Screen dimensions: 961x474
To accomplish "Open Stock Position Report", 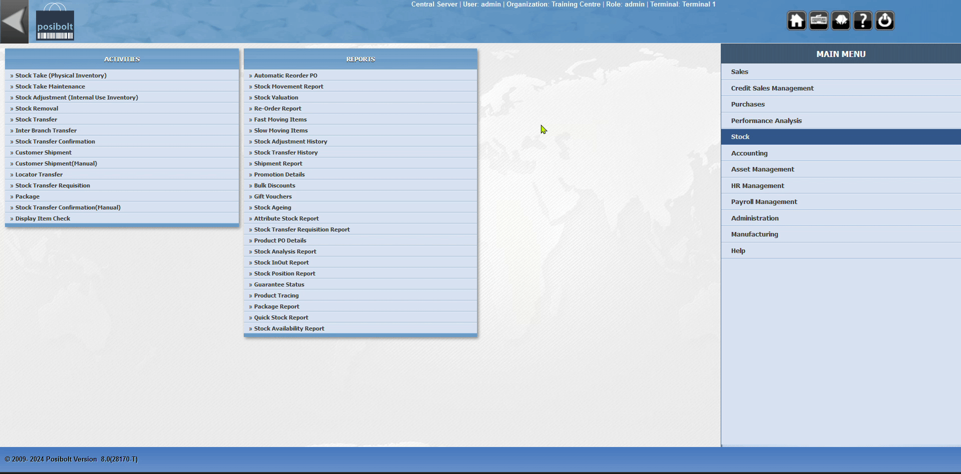I will point(360,273).
